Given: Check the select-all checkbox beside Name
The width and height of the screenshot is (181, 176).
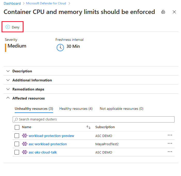Looking at the screenshot, I should click(17, 127).
